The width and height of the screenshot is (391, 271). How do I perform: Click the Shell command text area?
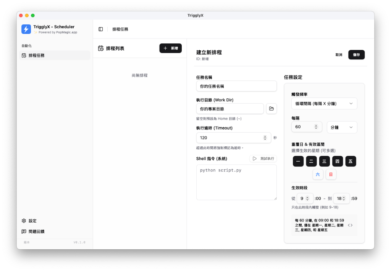(236, 182)
